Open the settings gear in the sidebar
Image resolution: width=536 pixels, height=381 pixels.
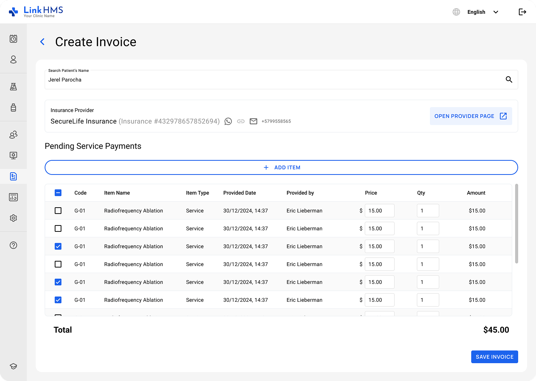click(x=13, y=218)
